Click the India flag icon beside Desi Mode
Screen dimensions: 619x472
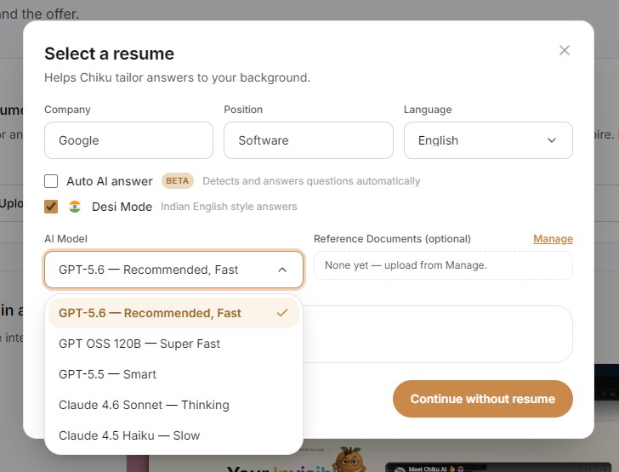(x=75, y=207)
